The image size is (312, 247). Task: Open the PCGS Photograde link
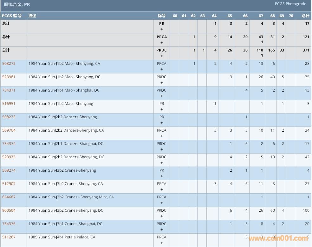pyautogui.click(x=290, y=4)
